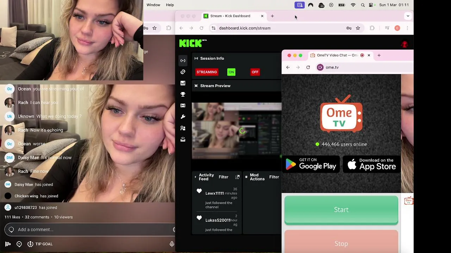This screenshot has width=451, height=253.
Task: Click the heart icon beside Lewx11111
Action: (x=199, y=191)
